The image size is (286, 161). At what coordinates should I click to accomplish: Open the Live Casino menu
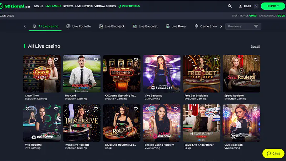(x=53, y=6)
